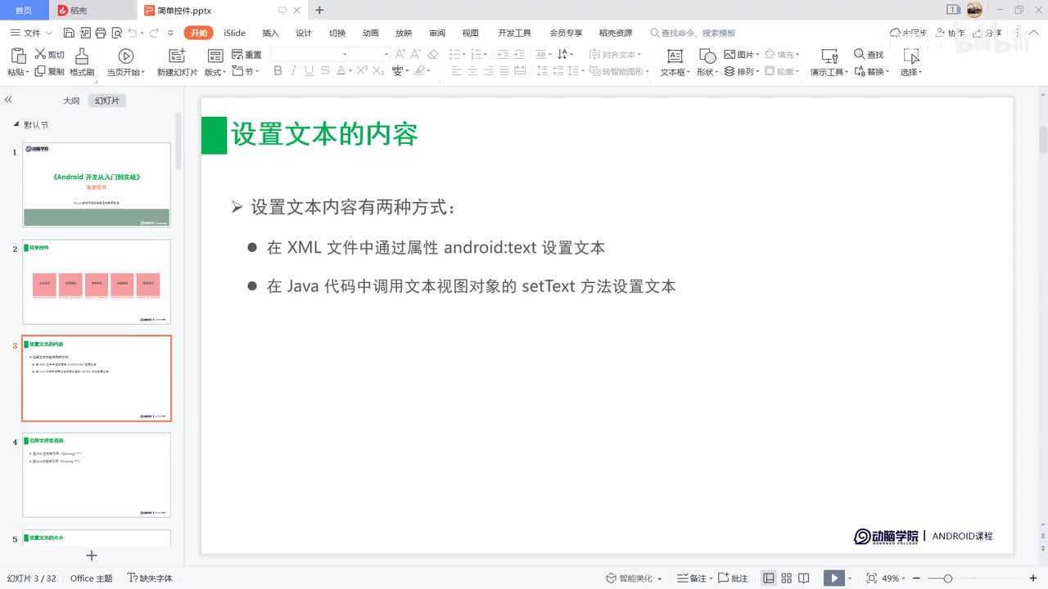The width and height of the screenshot is (1048, 589).
Task: Switch to Normal view in status bar
Action: (769, 578)
